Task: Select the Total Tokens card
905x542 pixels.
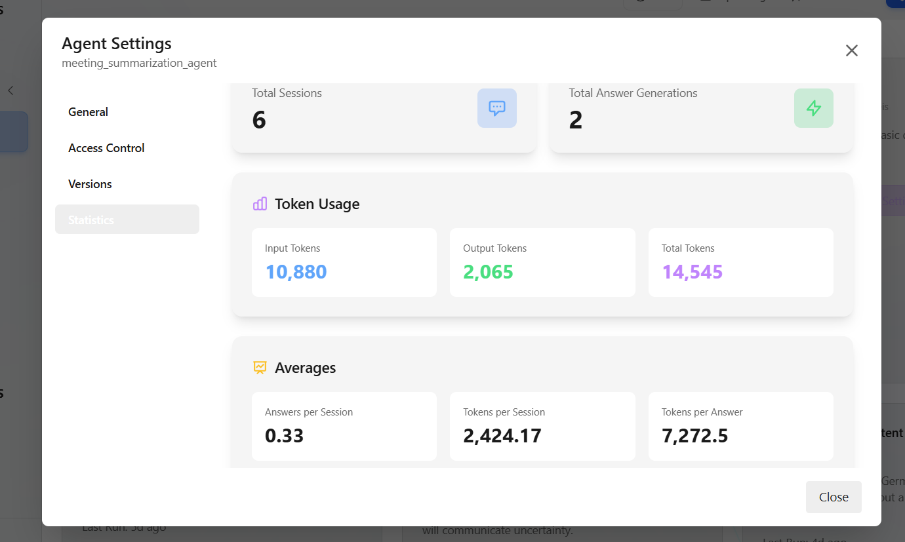Action: coord(740,261)
